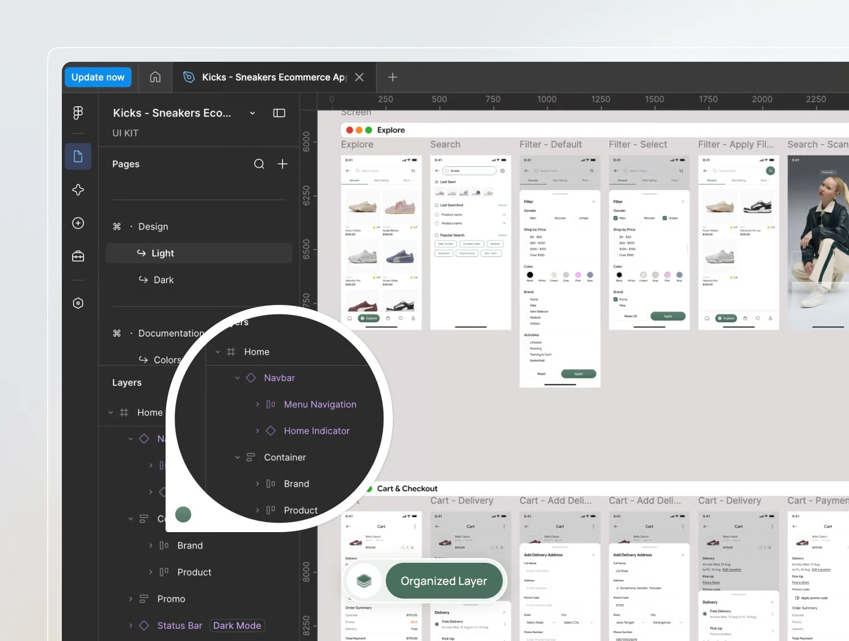Open the Figma main menu logo
Image resolution: width=849 pixels, height=641 pixels.
click(x=78, y=113)
